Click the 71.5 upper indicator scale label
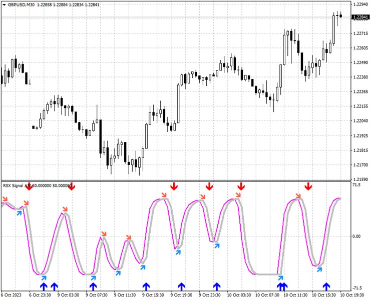The height and width of the screenshot is (300, 371). coord(356,184)
